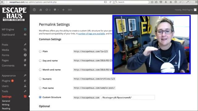Select the Month and name option

point(40,70)
